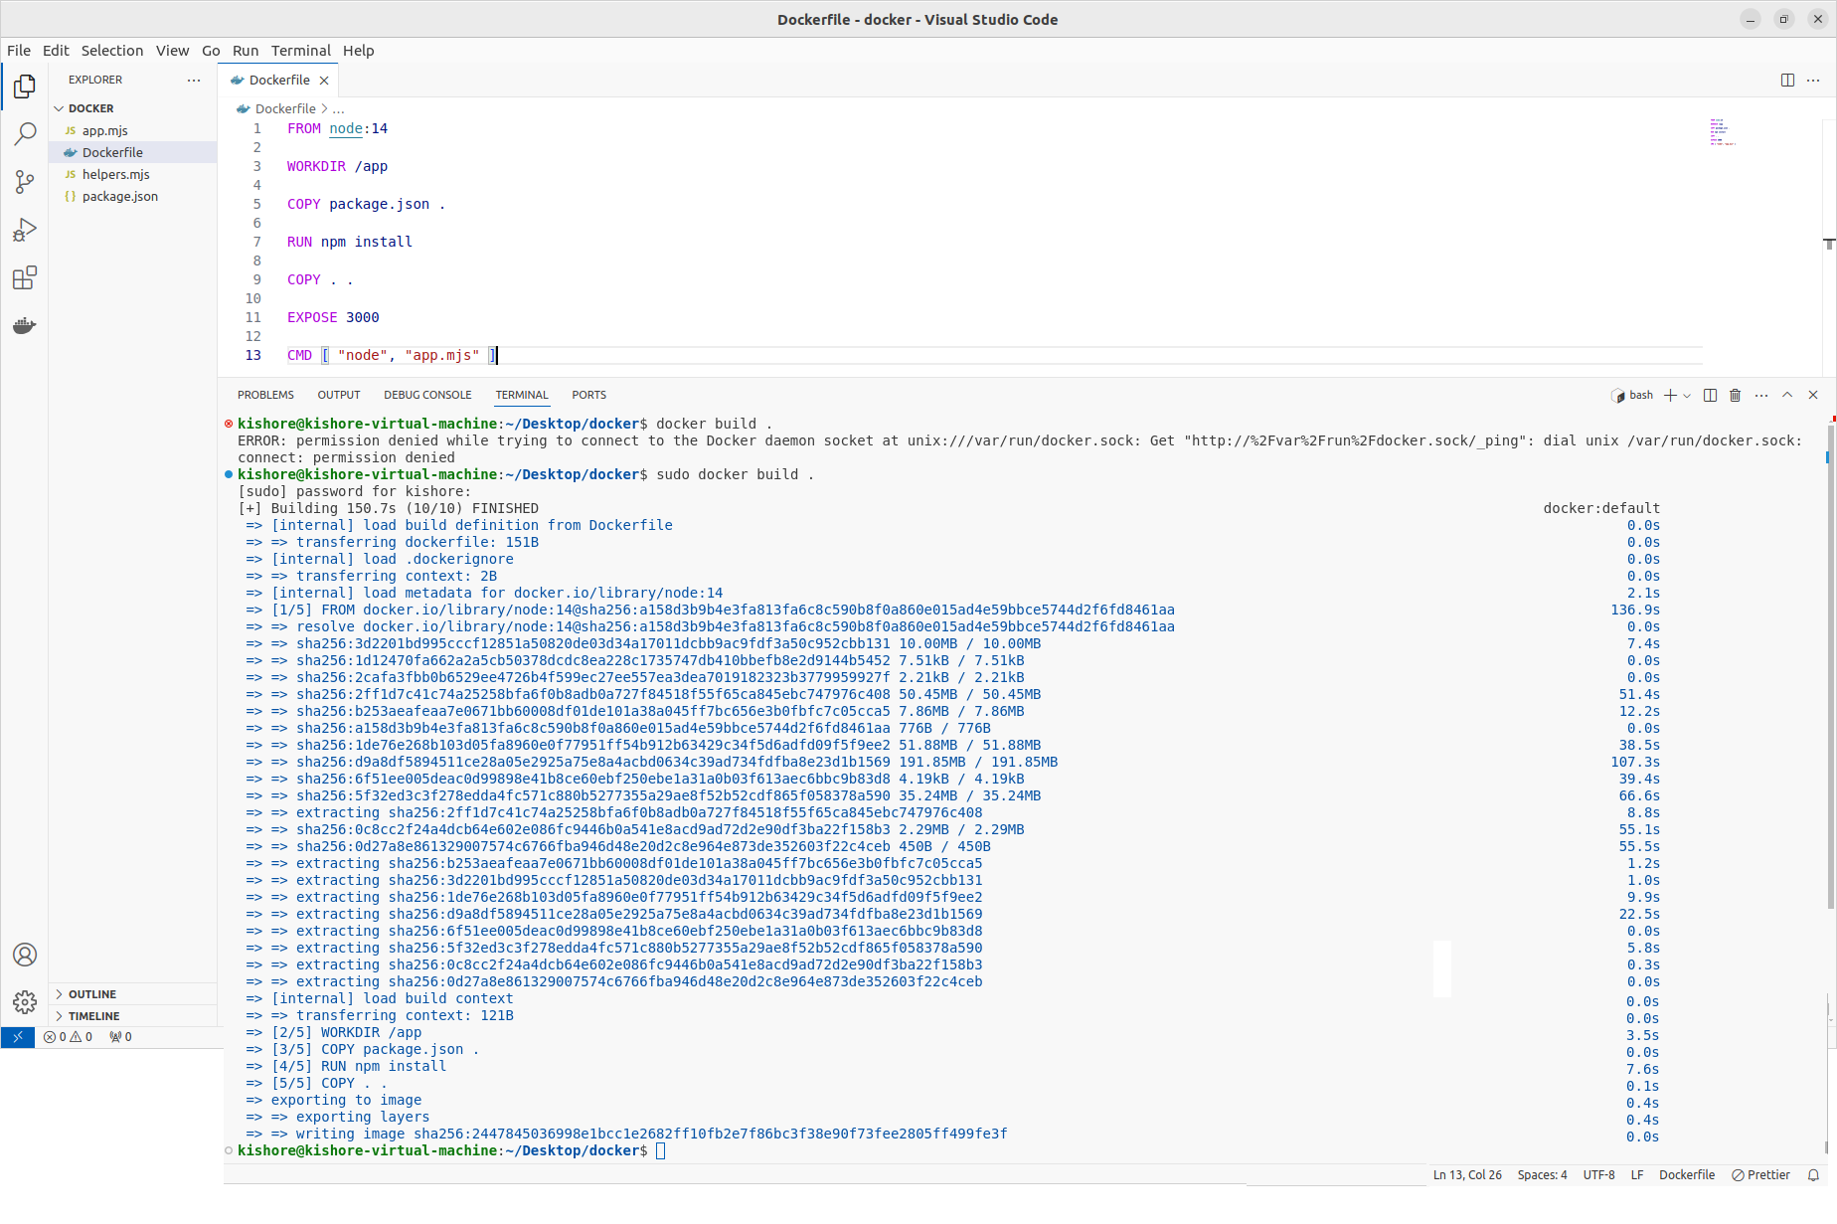Switch to the PROBLEMS tab

tap(265, 395)
